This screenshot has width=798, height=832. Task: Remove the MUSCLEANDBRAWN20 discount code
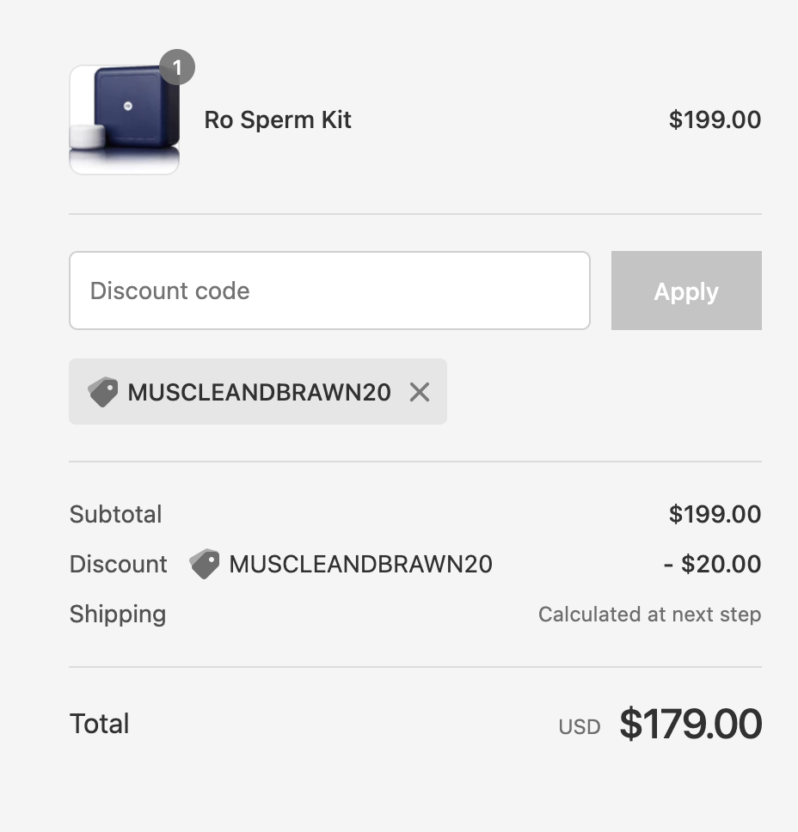click(x=420, y=392)
